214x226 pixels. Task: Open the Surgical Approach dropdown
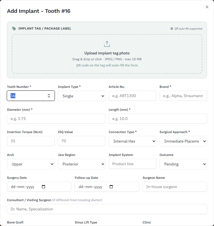pos(183,141)
